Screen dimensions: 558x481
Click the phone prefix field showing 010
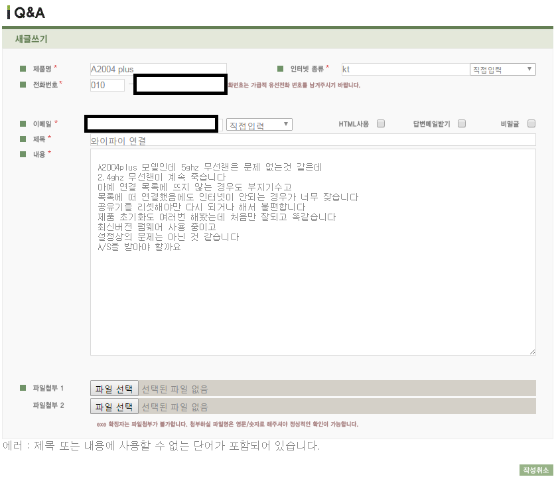[x=107, y=86]
